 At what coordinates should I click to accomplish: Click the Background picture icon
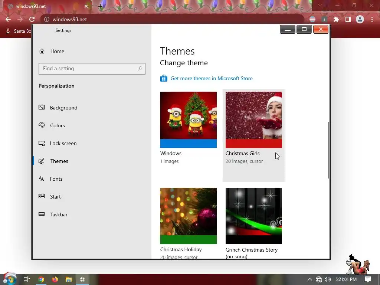click(x=42, y=107)
